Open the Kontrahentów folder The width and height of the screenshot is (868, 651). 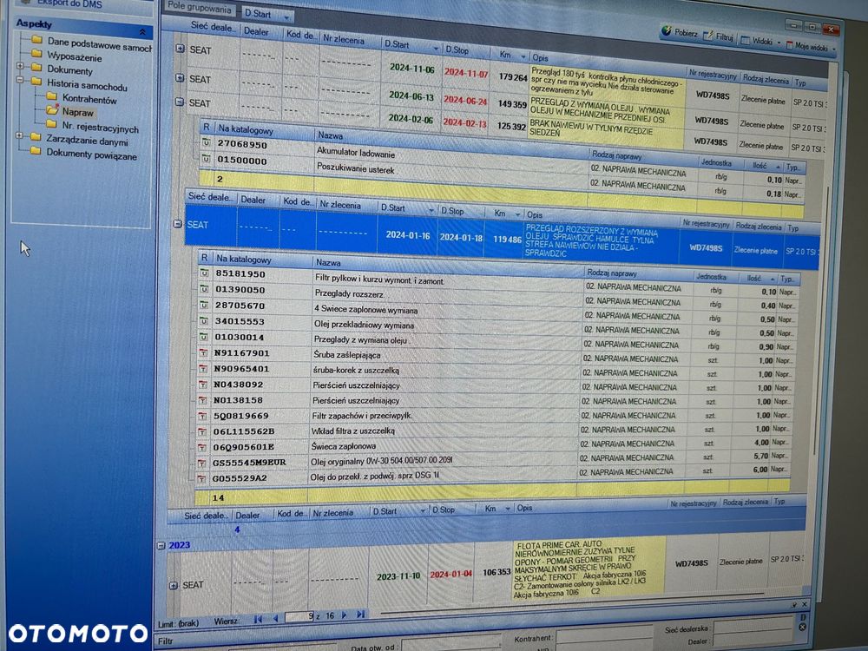pyautogui.click(x=82, y=99)
